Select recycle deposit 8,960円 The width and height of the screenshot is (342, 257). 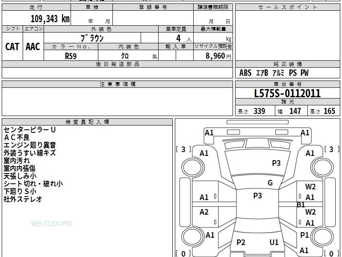[218, 56]
